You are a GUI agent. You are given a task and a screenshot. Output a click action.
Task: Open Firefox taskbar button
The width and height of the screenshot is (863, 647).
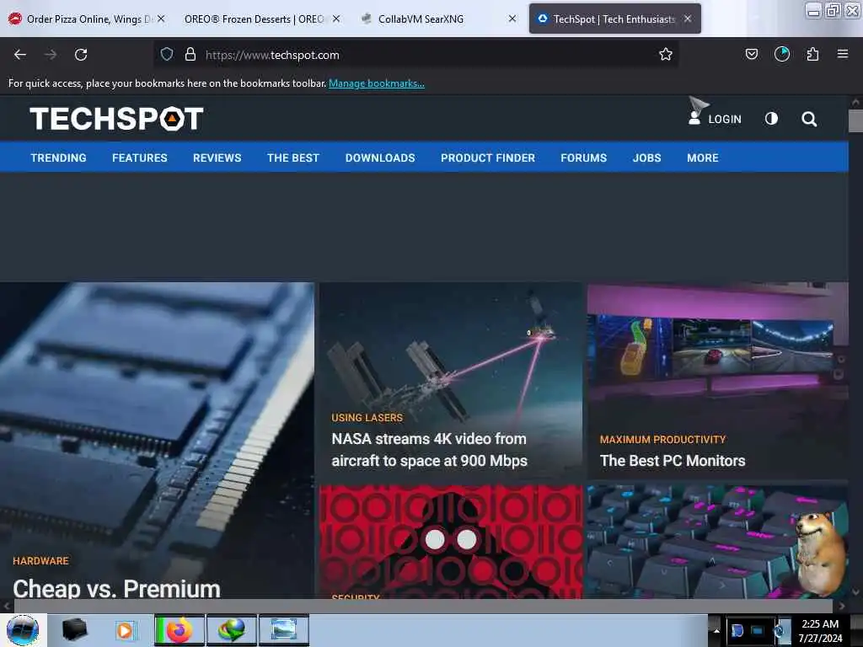[180, 630]
